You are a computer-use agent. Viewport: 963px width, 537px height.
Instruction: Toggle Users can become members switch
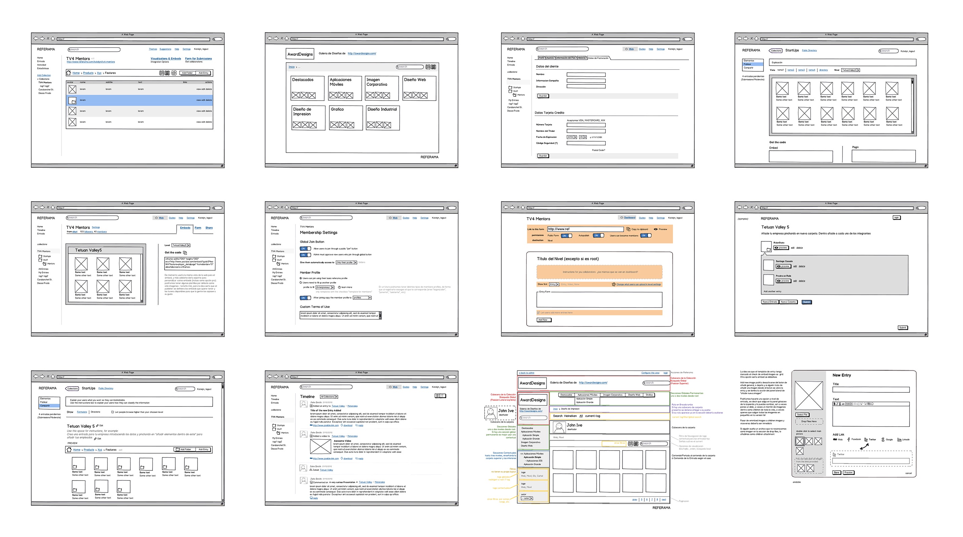coord(646,235)
